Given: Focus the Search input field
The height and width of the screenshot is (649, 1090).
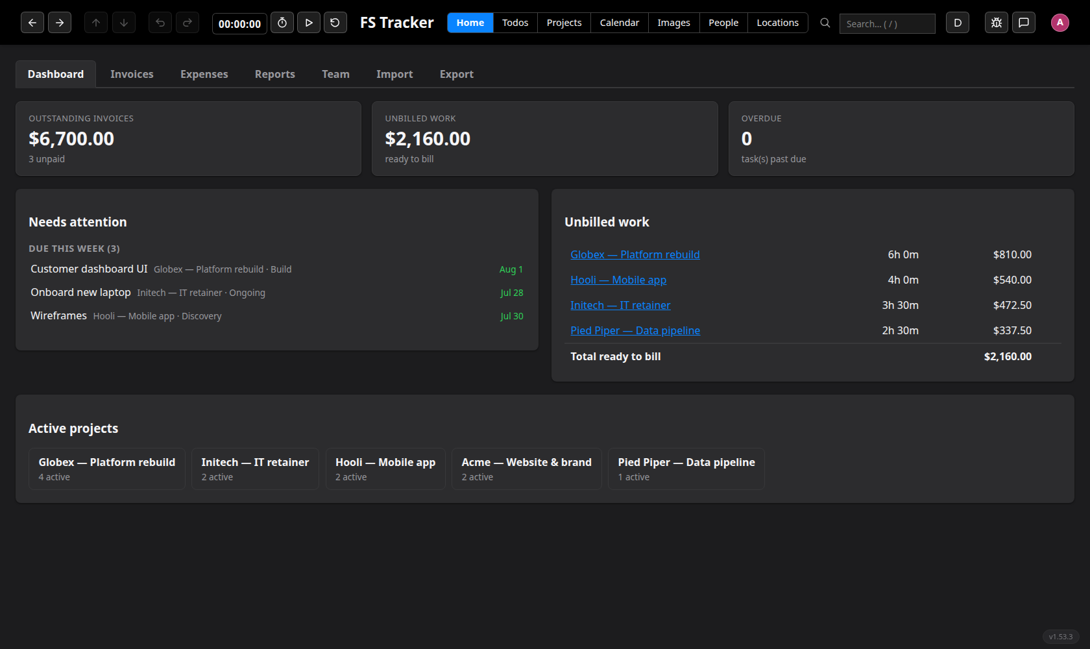Looking at the screenshot, I should pyautogui.click(x=888, y=23).
